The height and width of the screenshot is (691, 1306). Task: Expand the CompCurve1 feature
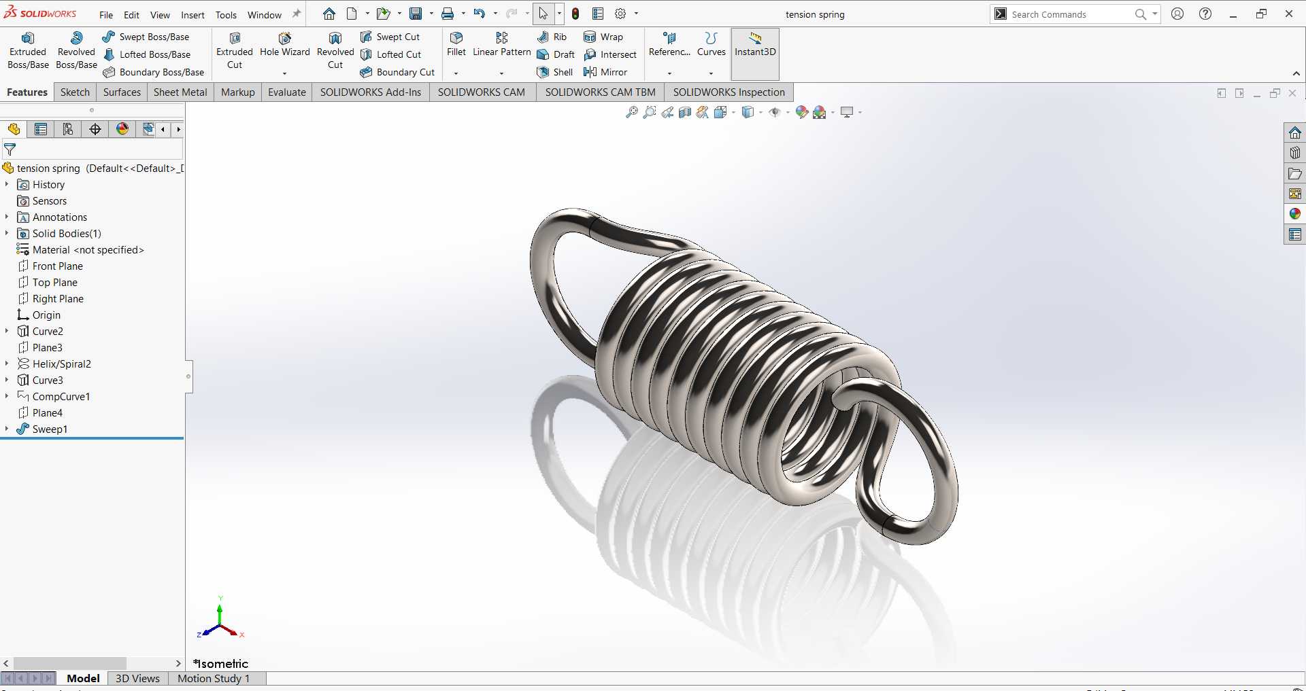pyautogui.click(x=7, y=396)
